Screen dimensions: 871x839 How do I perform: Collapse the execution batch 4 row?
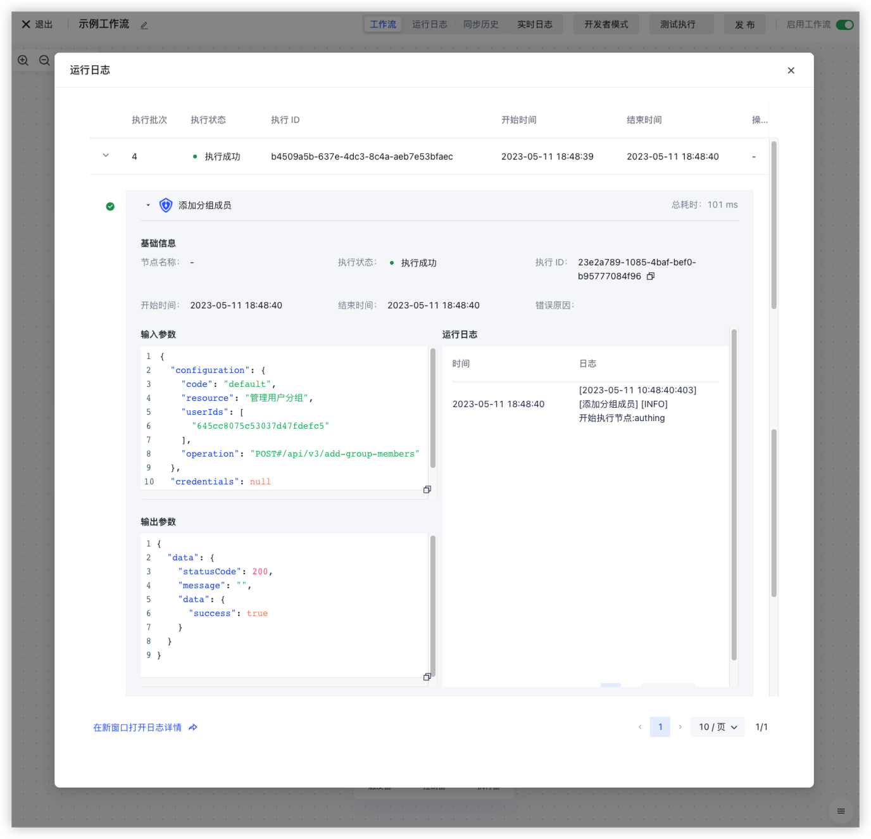[106, 156]
